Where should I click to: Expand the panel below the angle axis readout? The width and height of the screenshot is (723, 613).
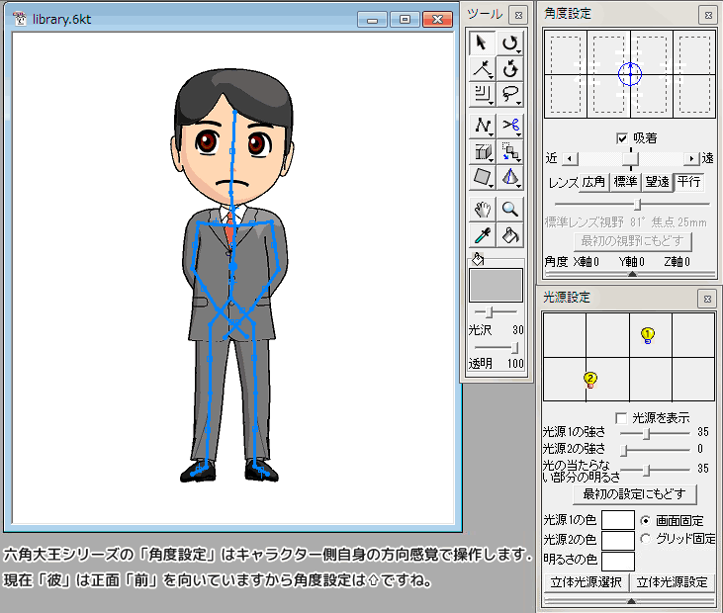pyautogui.click(x=631, y=274)
